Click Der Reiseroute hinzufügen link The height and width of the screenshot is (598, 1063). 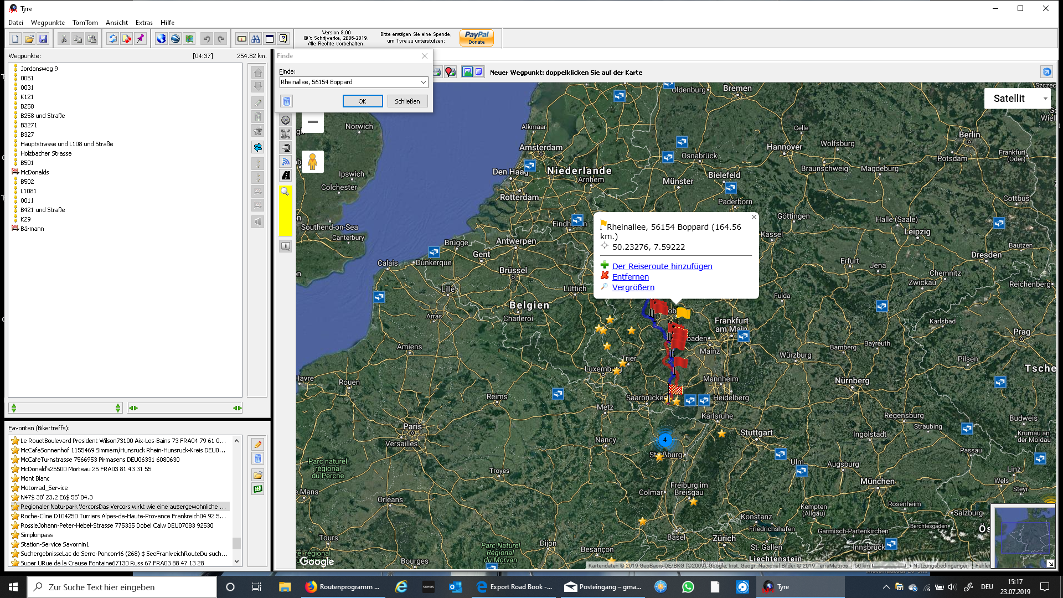(662, 266)
